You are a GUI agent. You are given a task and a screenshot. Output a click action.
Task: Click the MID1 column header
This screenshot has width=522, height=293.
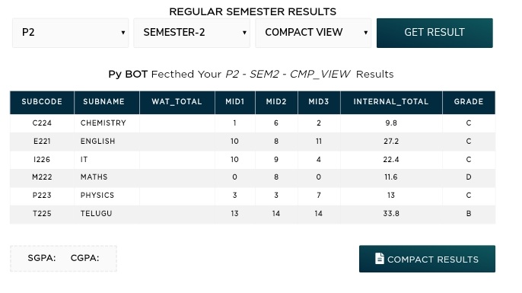tap(235, 102)
